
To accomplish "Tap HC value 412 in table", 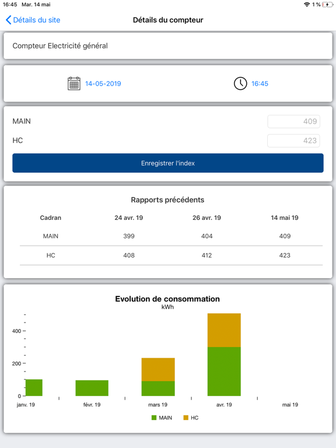I will pyautogui.click(x=207, y=256).
